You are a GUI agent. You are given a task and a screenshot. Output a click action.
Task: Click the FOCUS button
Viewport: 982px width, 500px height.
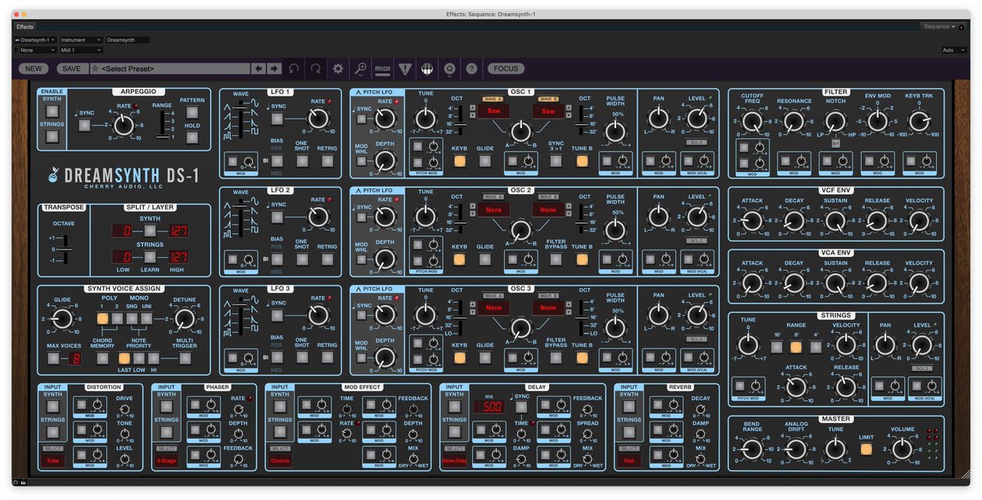(505, 69)
